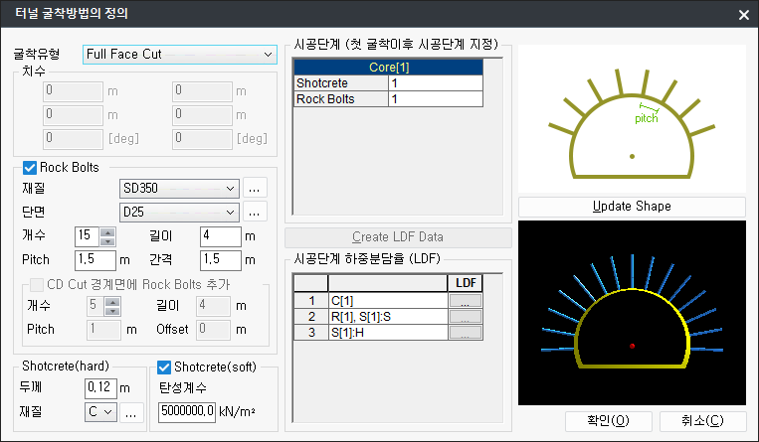This screenshot has height=442, width=759.
Task: Open the SD350 material dropdown
Action: click(230, 187)
